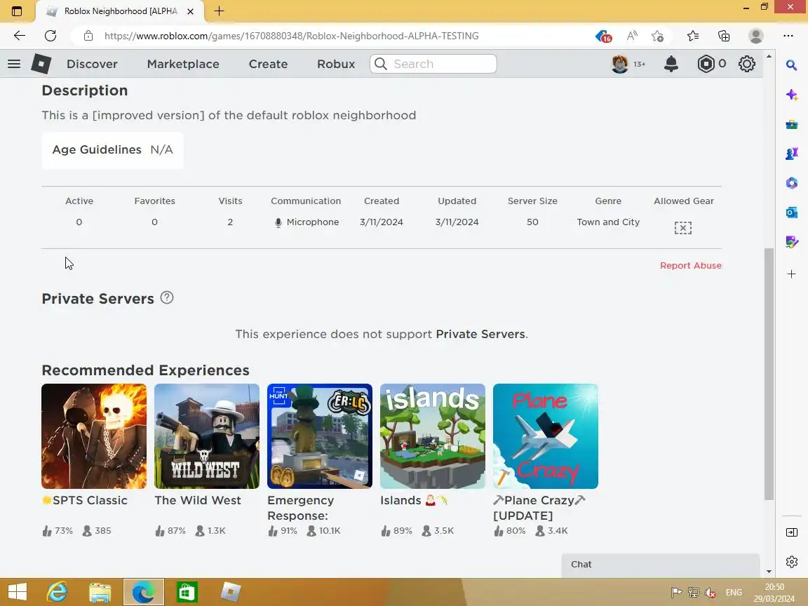This screenshot has width=808, height=606.
Task: Click the scroll down arrow
Action: (x=769, y=572)
